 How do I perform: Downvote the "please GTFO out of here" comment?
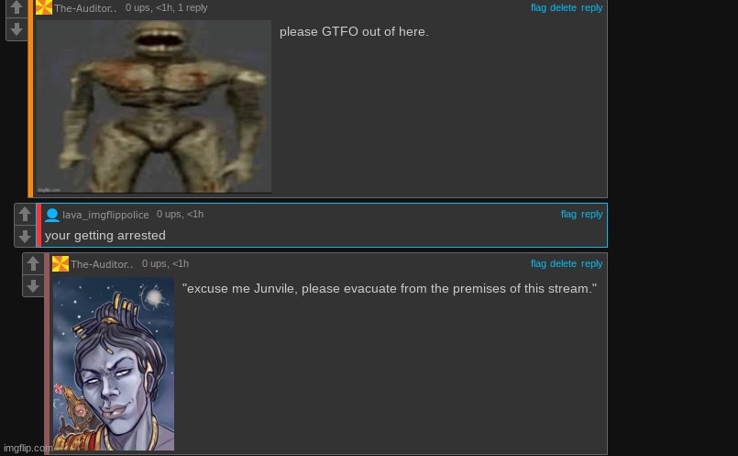pyautogui.click(x=17, y=29)
